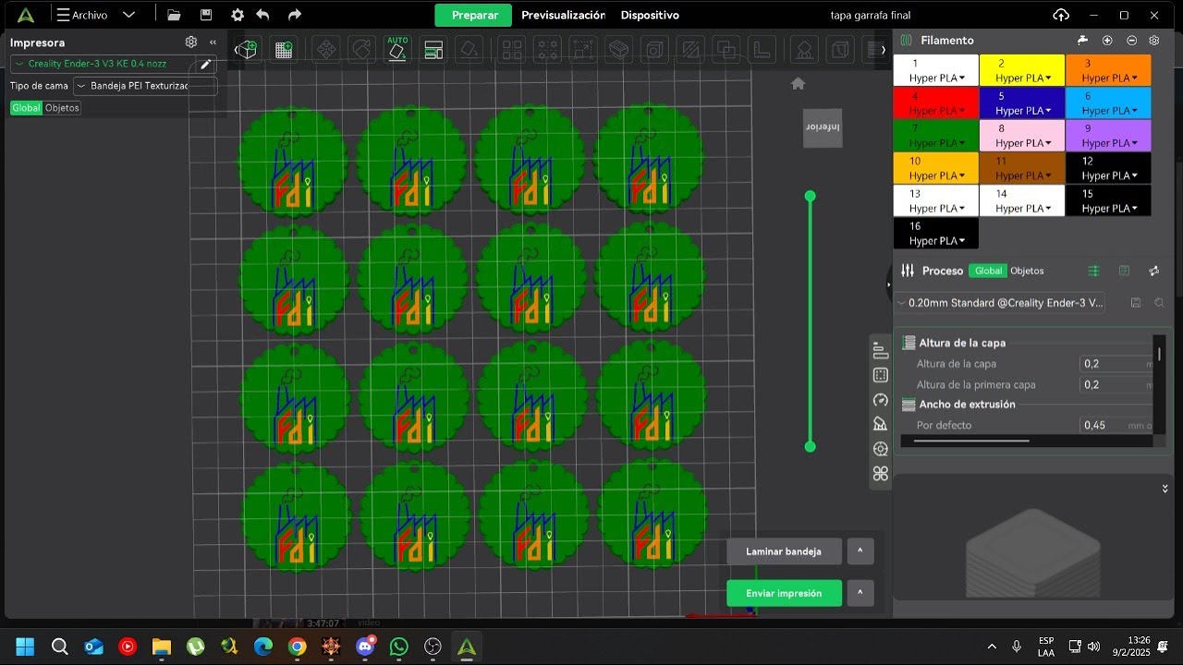Screen dimensions: 1183x665
Task: Click the process settings vertical scrollbar
Action: coord(1160,354)
